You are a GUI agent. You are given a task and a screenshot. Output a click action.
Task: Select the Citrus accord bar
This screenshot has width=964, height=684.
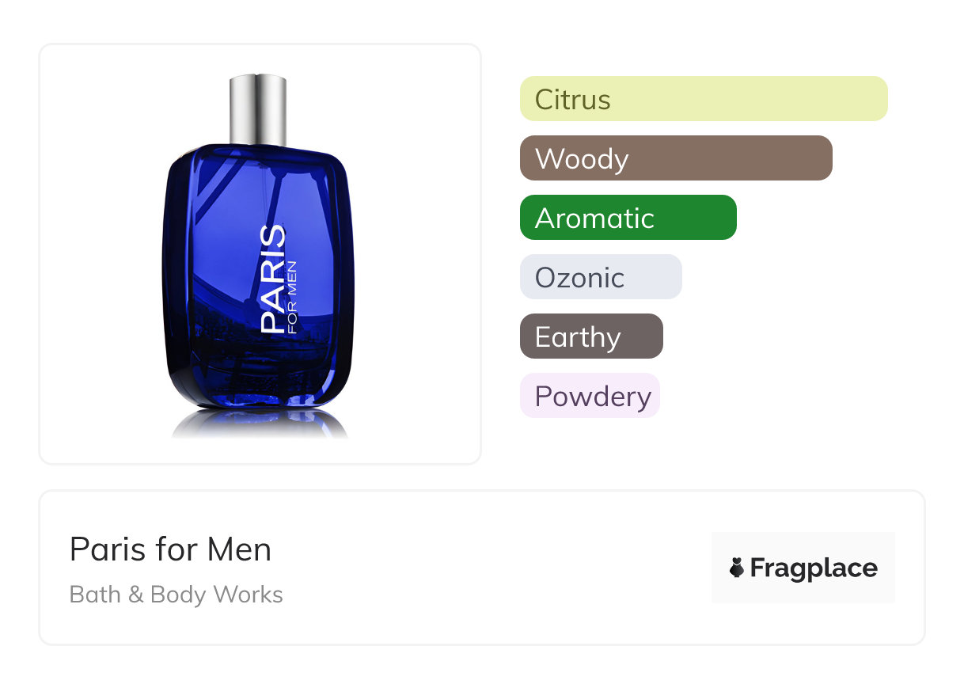704,99
